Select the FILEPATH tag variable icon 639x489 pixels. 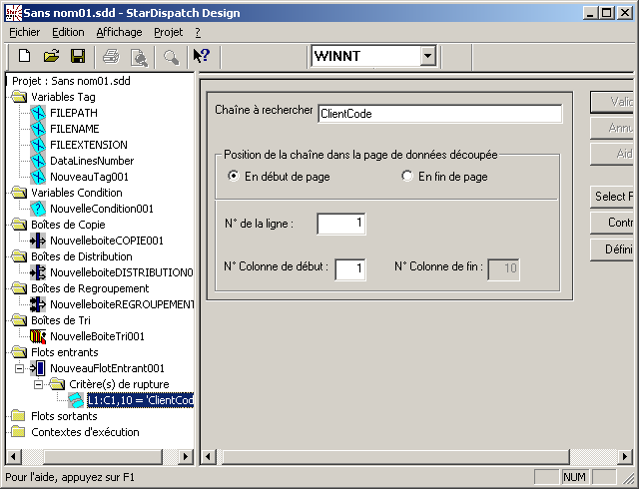(39, 113)
